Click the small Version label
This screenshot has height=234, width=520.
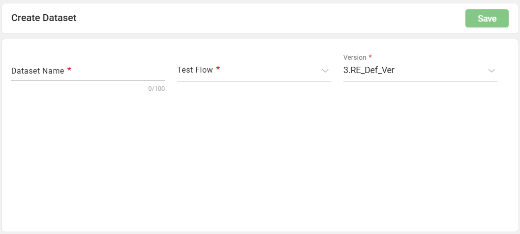pos(354,57)
